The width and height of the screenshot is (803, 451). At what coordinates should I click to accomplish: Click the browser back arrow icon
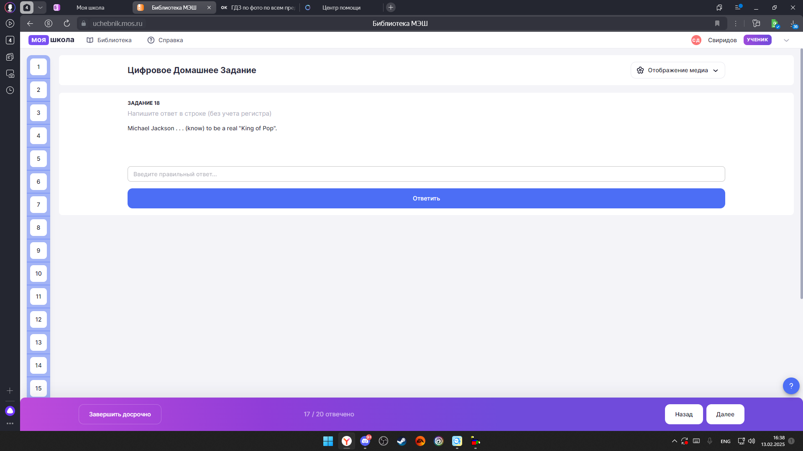(x=30, y=23)
